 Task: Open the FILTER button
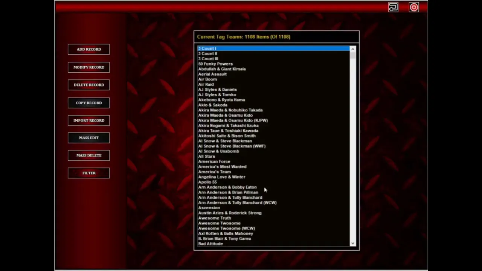click(89, 173)
